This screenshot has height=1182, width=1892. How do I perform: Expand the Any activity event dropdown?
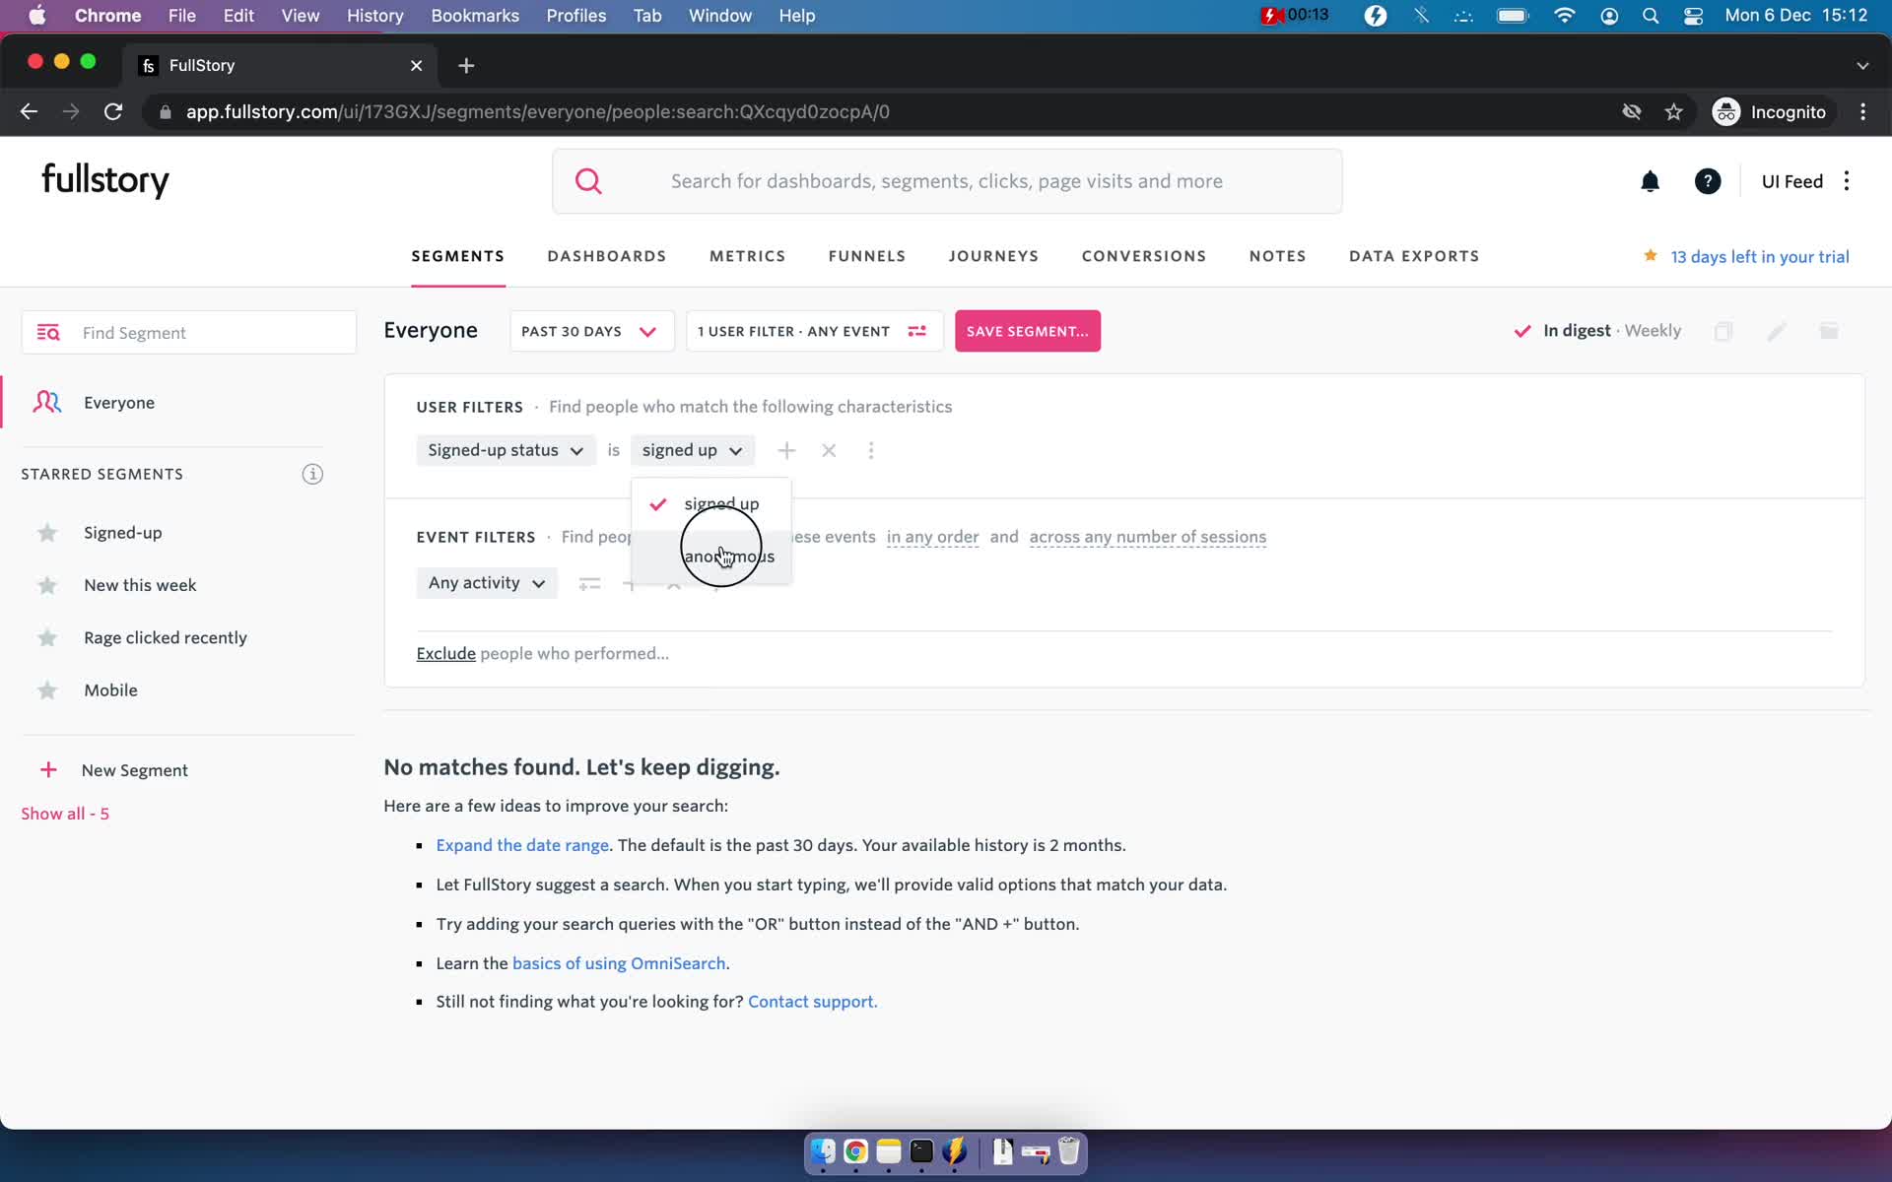coord(484,581)
